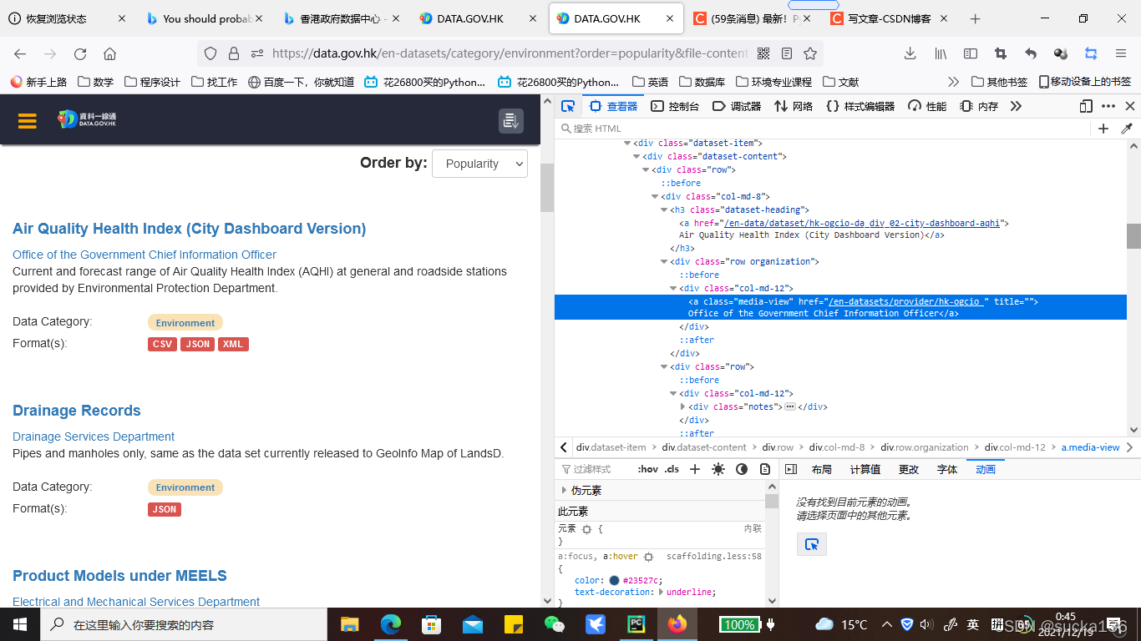
Task: Click the DATA.GOV.HK site logo
Action: [x=87, y=119]
